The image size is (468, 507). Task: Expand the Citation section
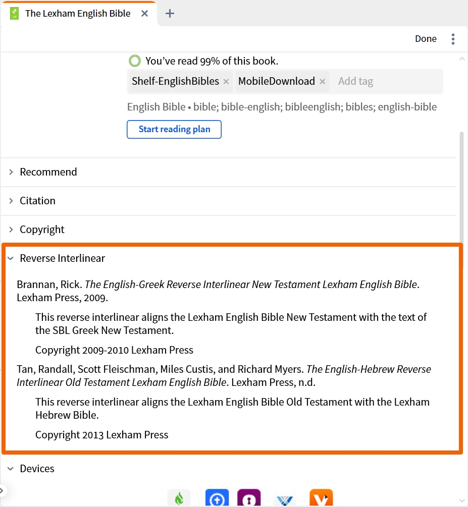click(x=229, y=201)
